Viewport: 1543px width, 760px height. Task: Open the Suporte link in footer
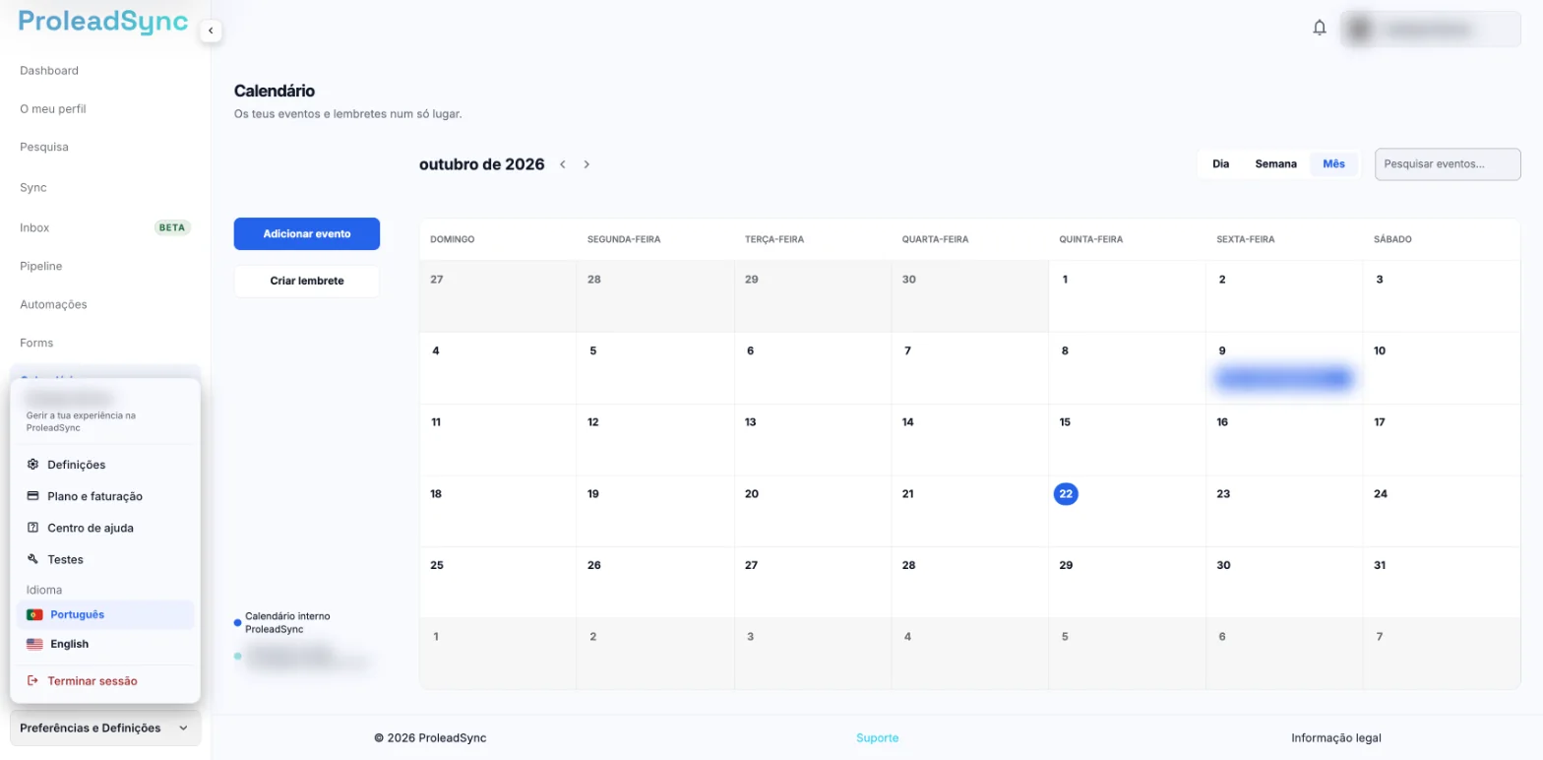point(877,738)
